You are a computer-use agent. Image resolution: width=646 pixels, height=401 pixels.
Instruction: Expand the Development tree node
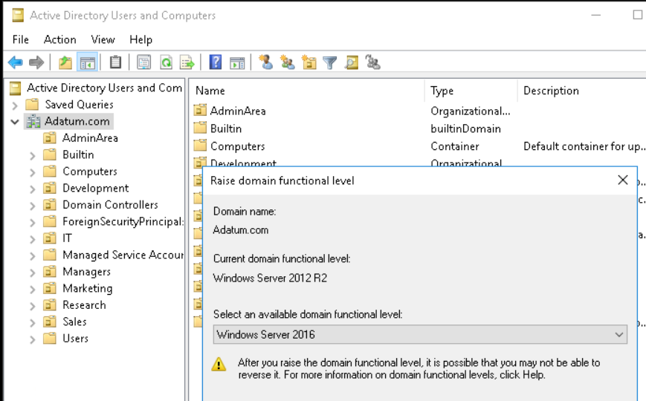pos(33,189)
